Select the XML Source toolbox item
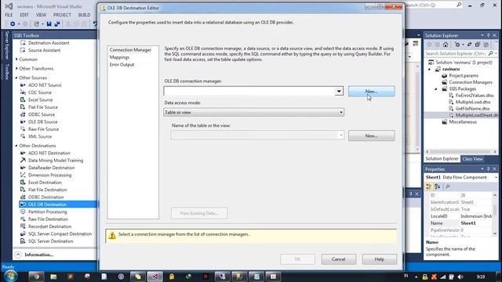 tap(40, 136)
